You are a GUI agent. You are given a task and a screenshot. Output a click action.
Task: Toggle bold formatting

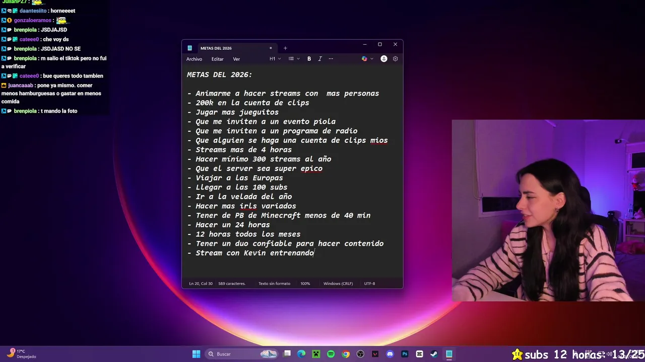(x=309, y=59)
